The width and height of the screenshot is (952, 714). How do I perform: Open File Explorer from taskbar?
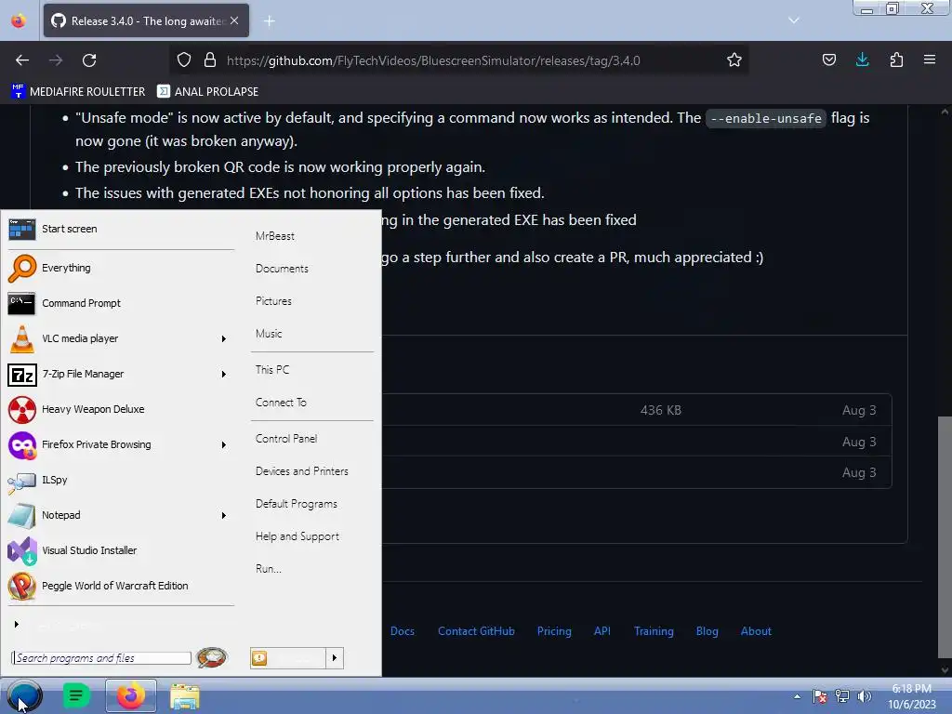click(x=185, y=696)
